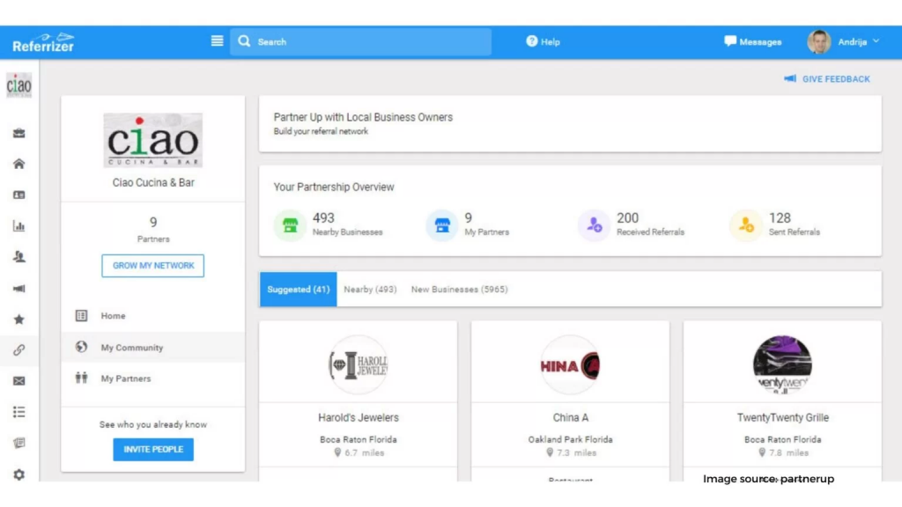
Task: Click the Give Feedback megaphone icon
Action: pos(790,78)
